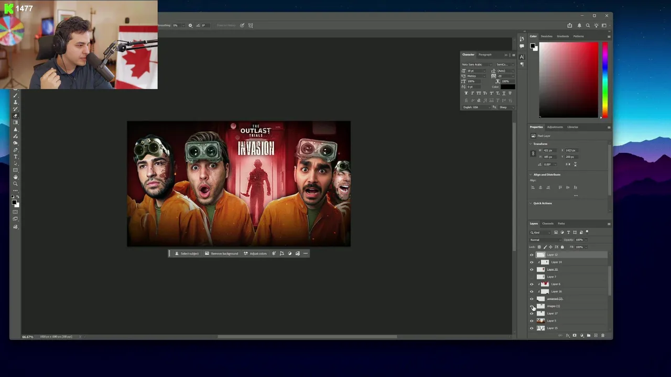Viewport: 671px width, 377px height.
Task: Open the font size 18 pt dropdown
Action: [476, 71]
